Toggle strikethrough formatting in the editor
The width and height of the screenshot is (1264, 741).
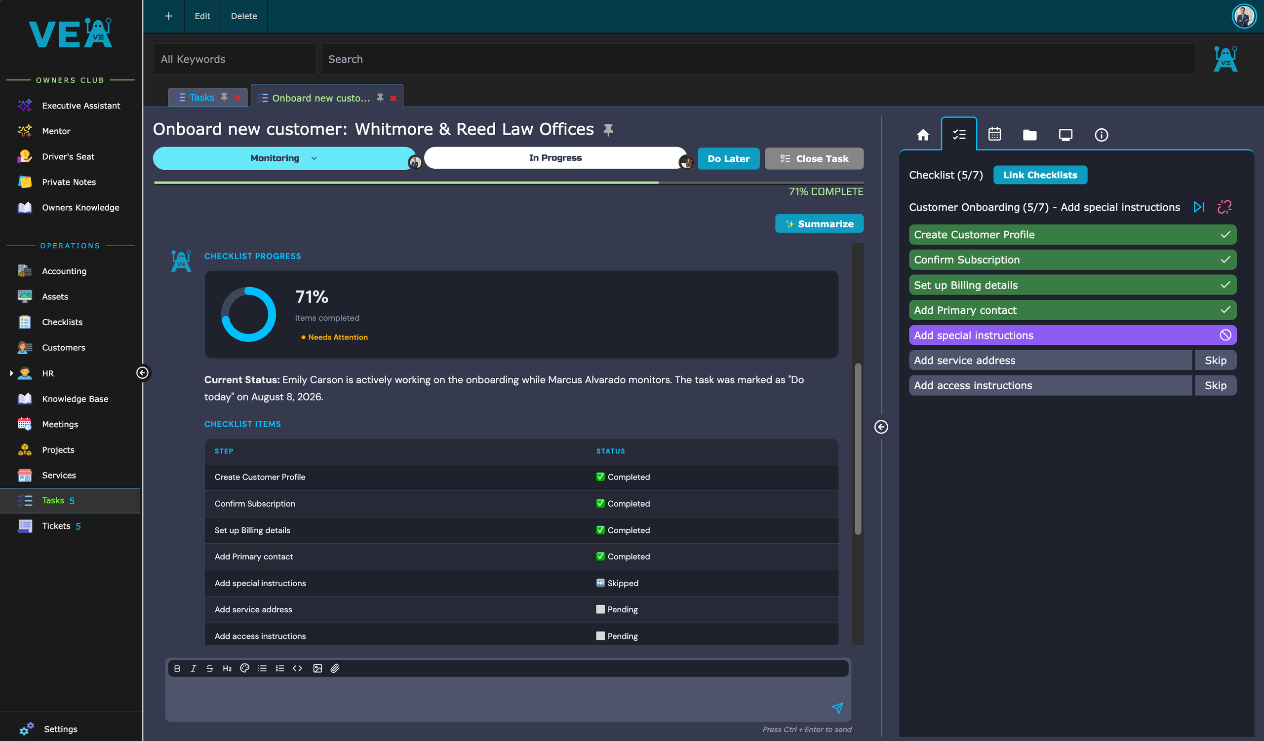click(x=210, y=668)
